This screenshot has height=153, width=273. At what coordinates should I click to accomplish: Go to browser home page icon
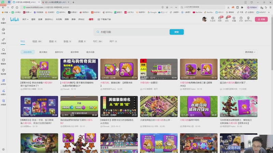(17, 7)
